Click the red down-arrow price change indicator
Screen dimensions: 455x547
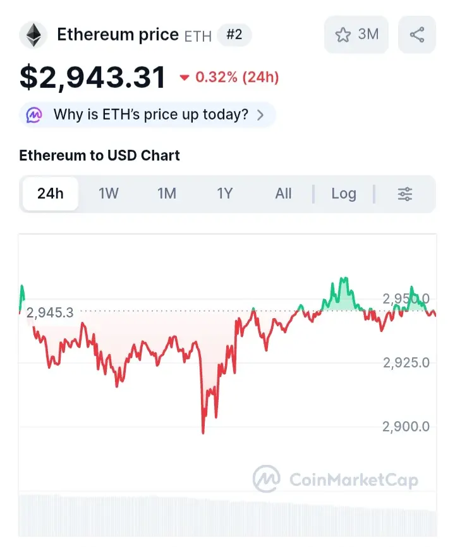tap(185, 78)
